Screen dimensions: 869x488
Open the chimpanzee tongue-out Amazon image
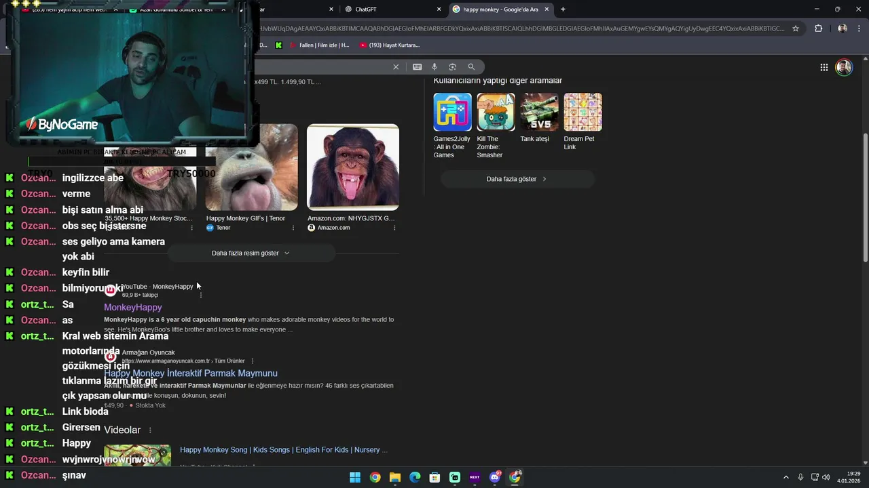click(353, 167)
